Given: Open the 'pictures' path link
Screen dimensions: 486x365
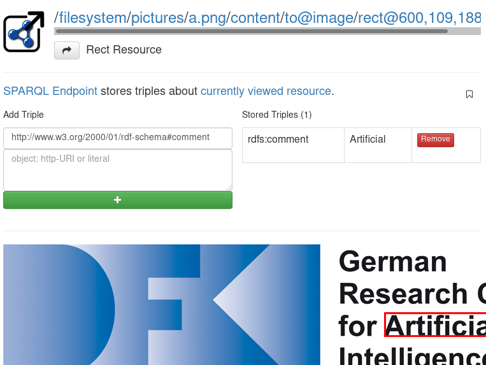Looking at the screenshot, I should 157,18.
